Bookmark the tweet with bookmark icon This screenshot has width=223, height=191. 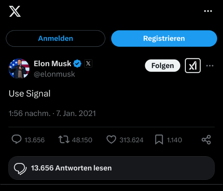(x=159, y=140)
